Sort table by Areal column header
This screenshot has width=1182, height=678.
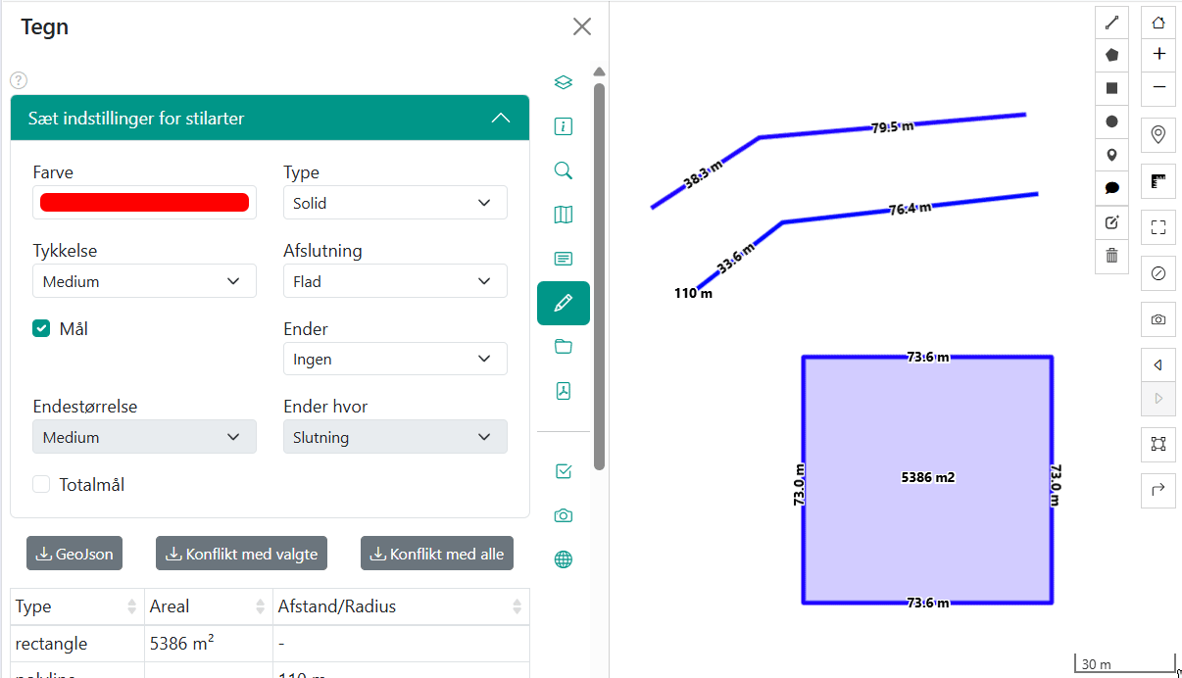pyautogui.click(x=207, y=606)
